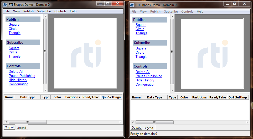Open View menu in right window
Screen dimensions: 253x139
(143, 12)
